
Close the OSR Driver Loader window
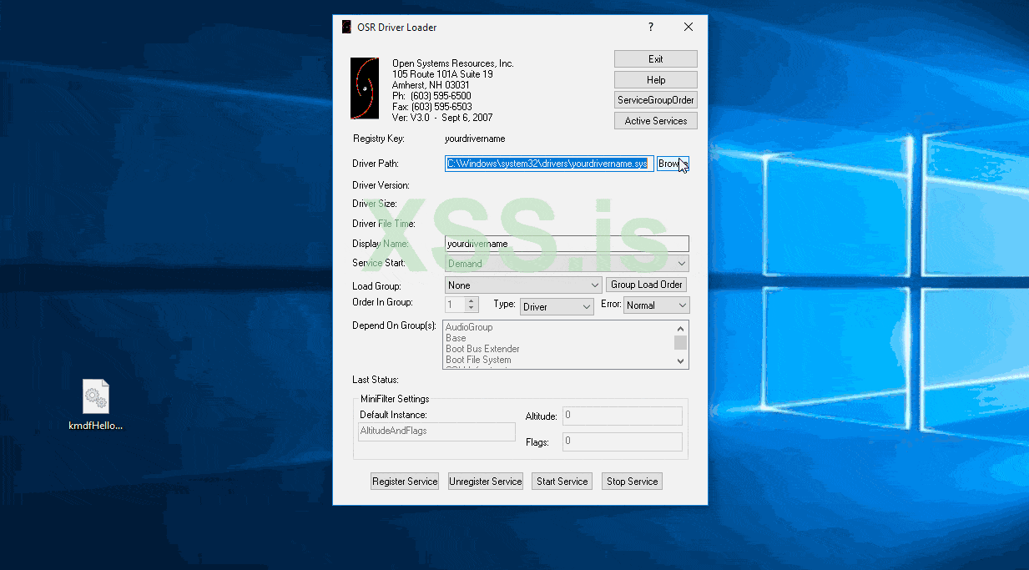(x=689, y=27)
